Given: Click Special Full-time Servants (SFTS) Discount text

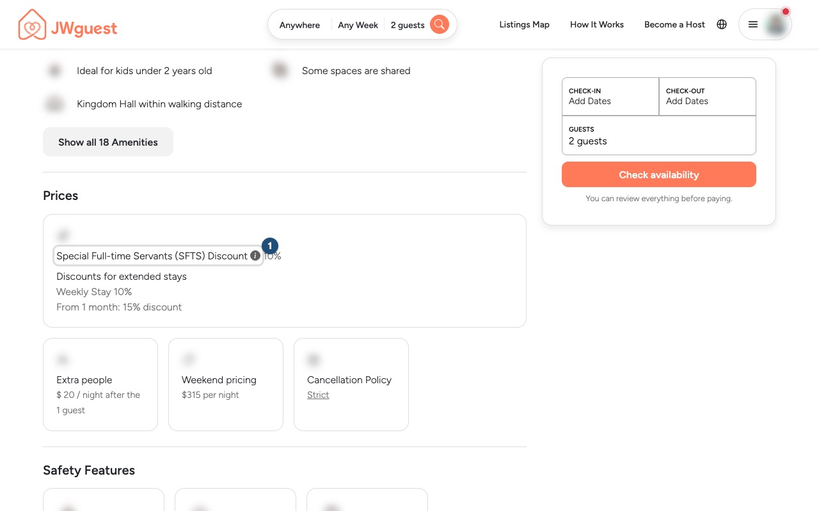Looking at the screenshot, I should click(x=152, y=256).
